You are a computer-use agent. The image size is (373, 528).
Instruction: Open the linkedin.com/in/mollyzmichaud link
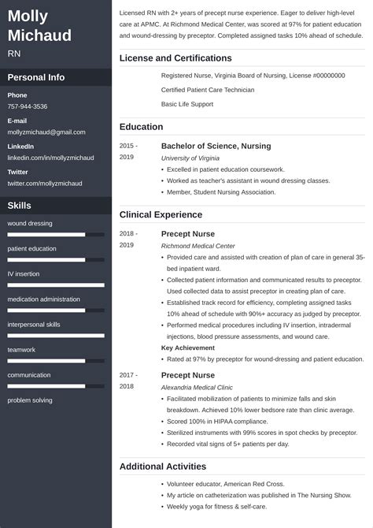click(x=51, y=158)
